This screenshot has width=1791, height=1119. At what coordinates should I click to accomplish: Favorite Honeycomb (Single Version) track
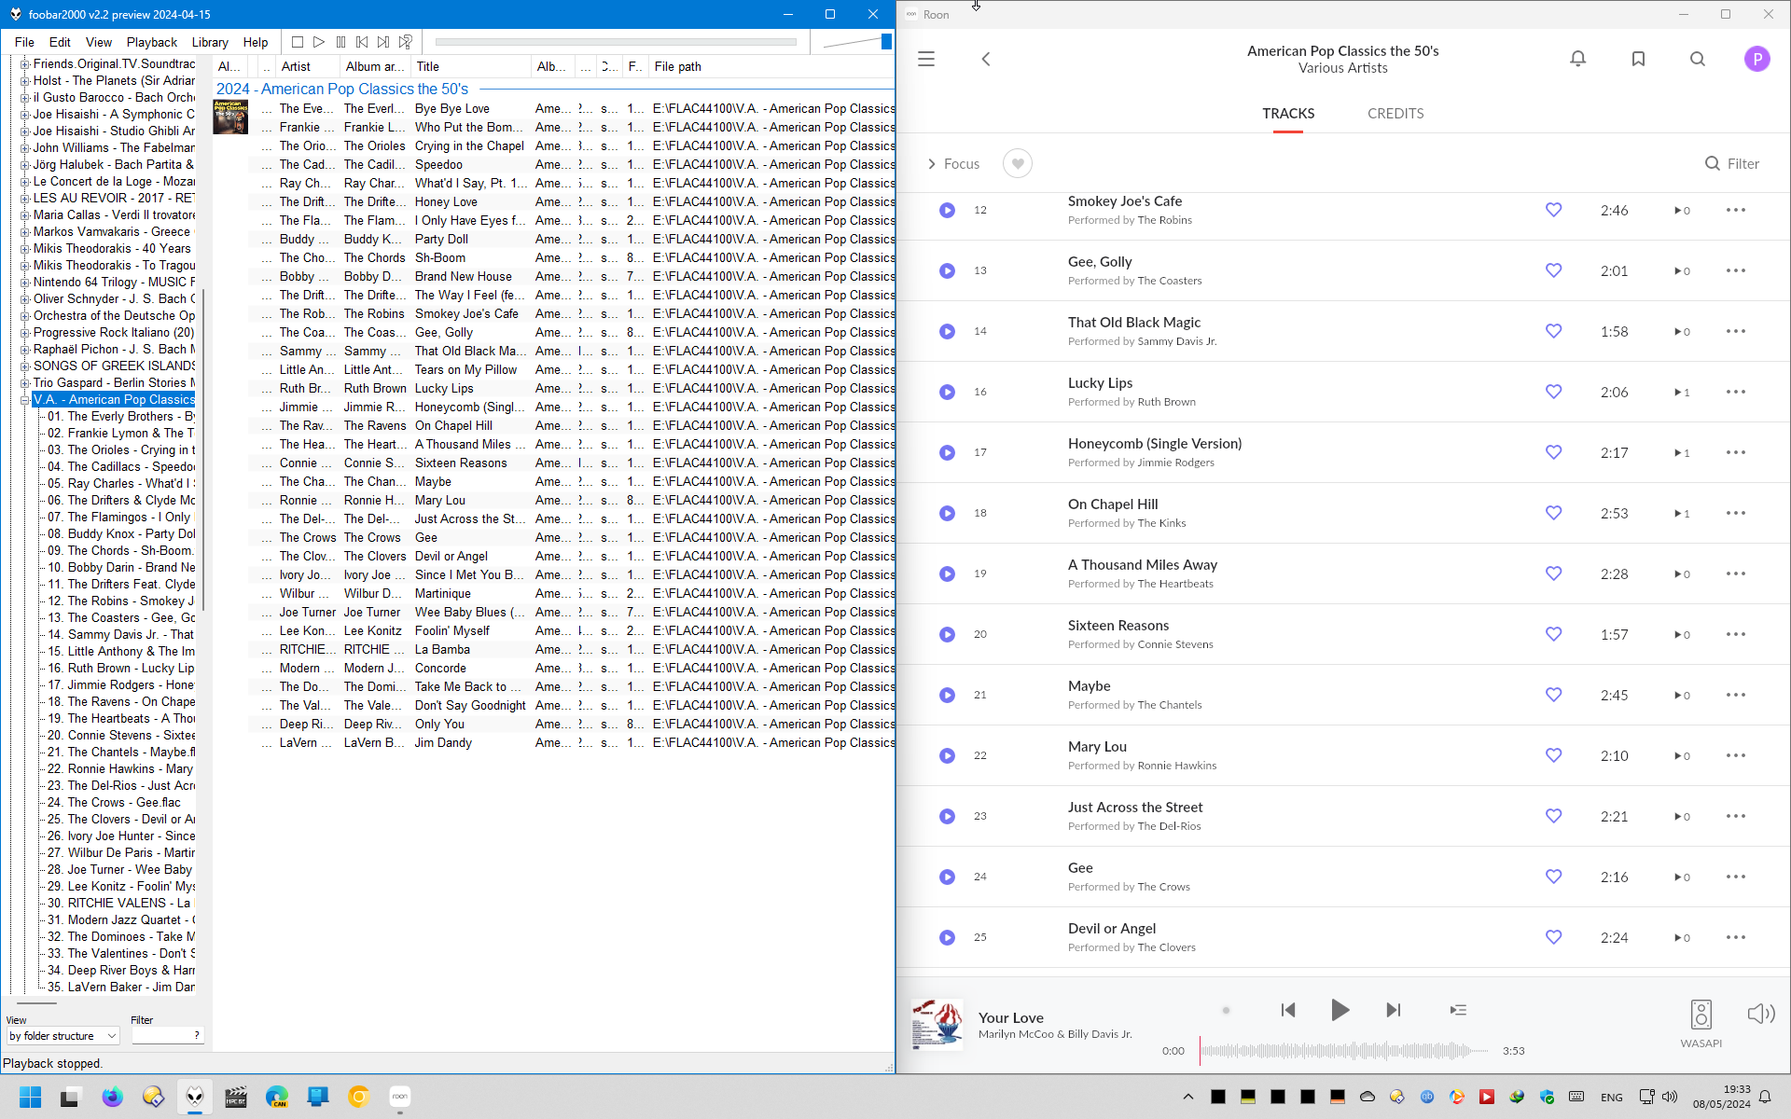click(1554, 452)
